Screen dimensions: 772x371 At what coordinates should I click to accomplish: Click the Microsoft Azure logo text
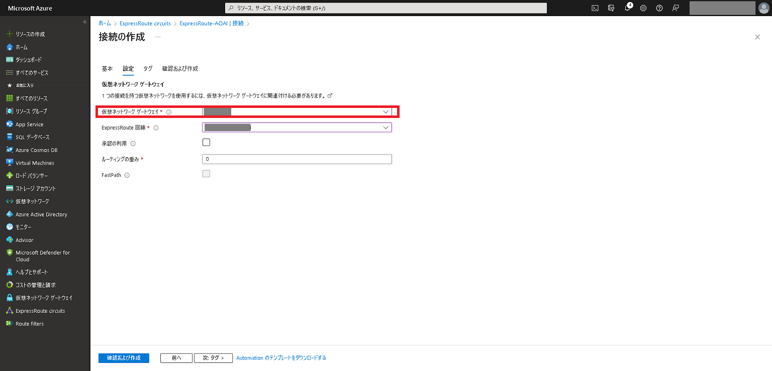click(30, 8)
